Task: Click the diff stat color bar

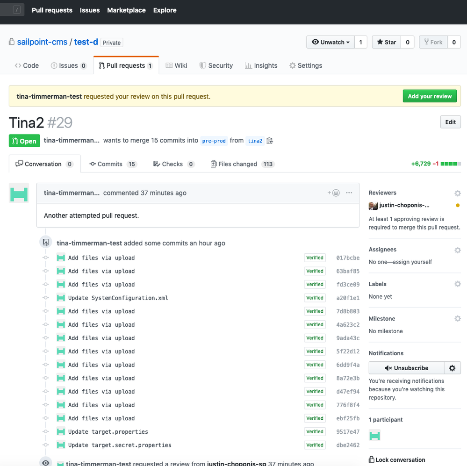Action: (x=451, y=164)
